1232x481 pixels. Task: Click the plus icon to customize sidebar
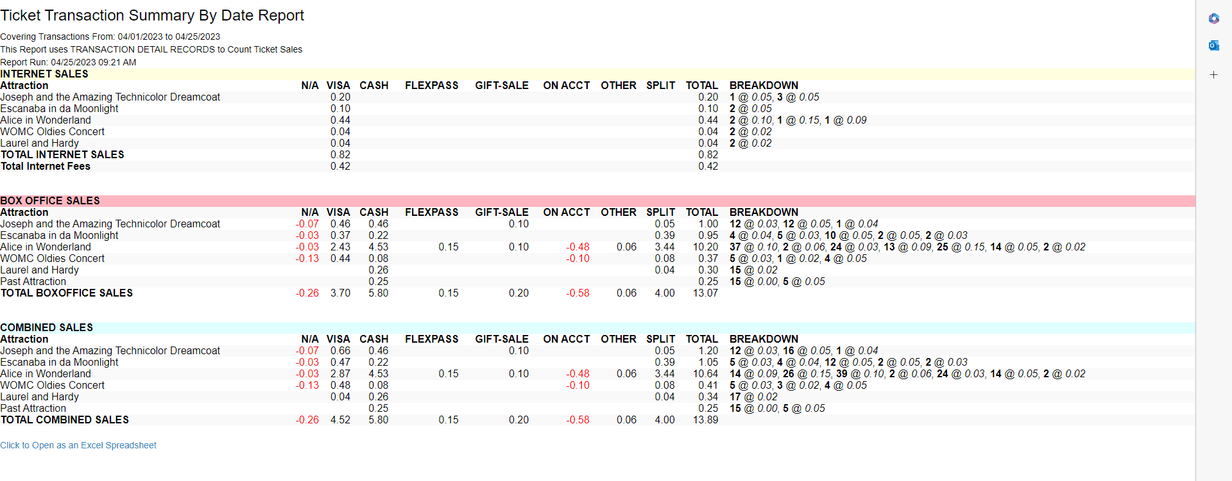point(1213,75)
